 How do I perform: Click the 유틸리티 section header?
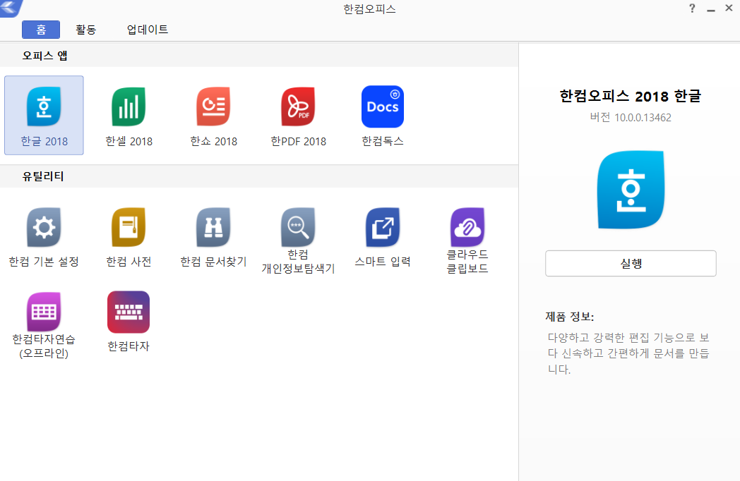[x=43, y=176]
